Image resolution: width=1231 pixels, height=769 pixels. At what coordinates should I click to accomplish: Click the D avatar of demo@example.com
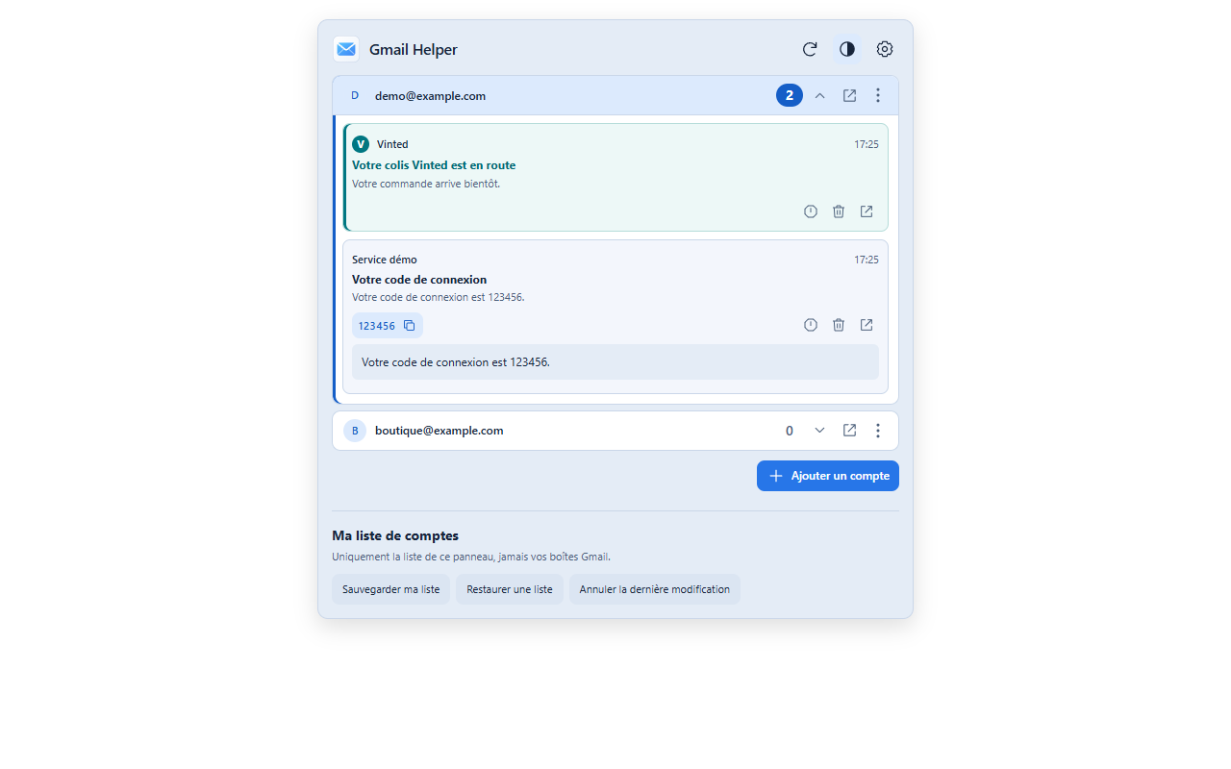355,95
